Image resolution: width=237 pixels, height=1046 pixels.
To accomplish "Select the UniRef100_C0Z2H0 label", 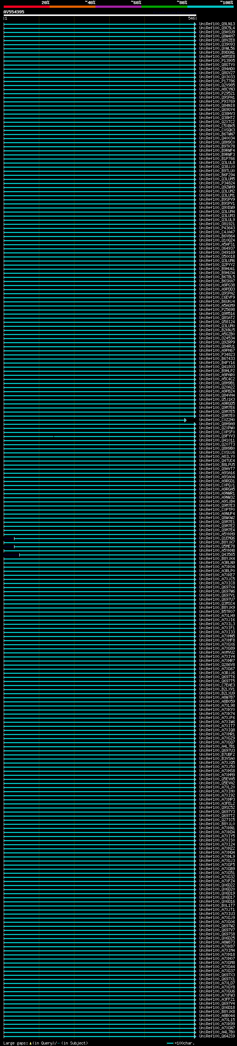I will [217, 420].
